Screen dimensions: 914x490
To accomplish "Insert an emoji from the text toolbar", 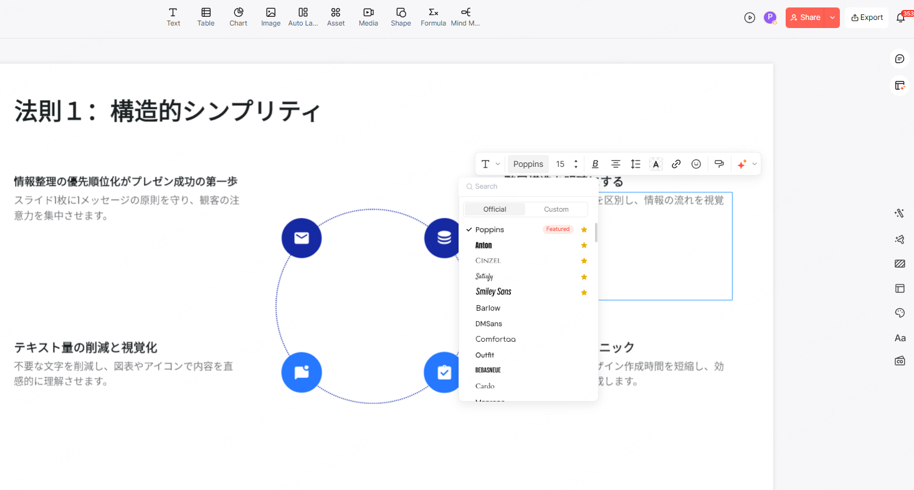I will tap(696, 164).
